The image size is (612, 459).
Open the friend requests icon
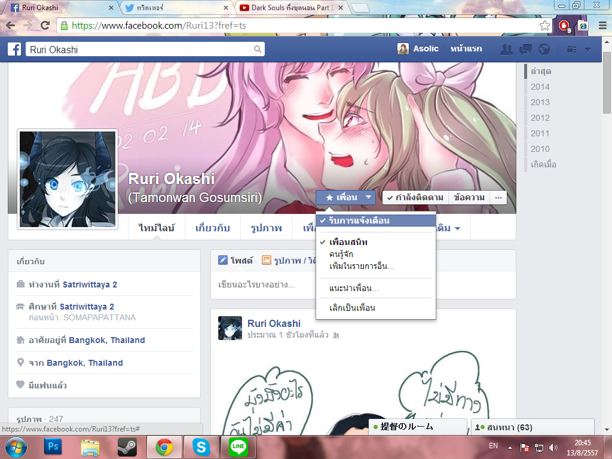507,50
